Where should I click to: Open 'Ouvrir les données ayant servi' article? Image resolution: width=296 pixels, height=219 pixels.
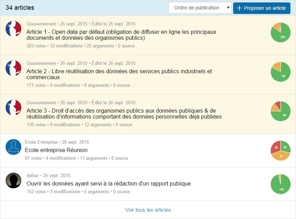coord(109,184)
